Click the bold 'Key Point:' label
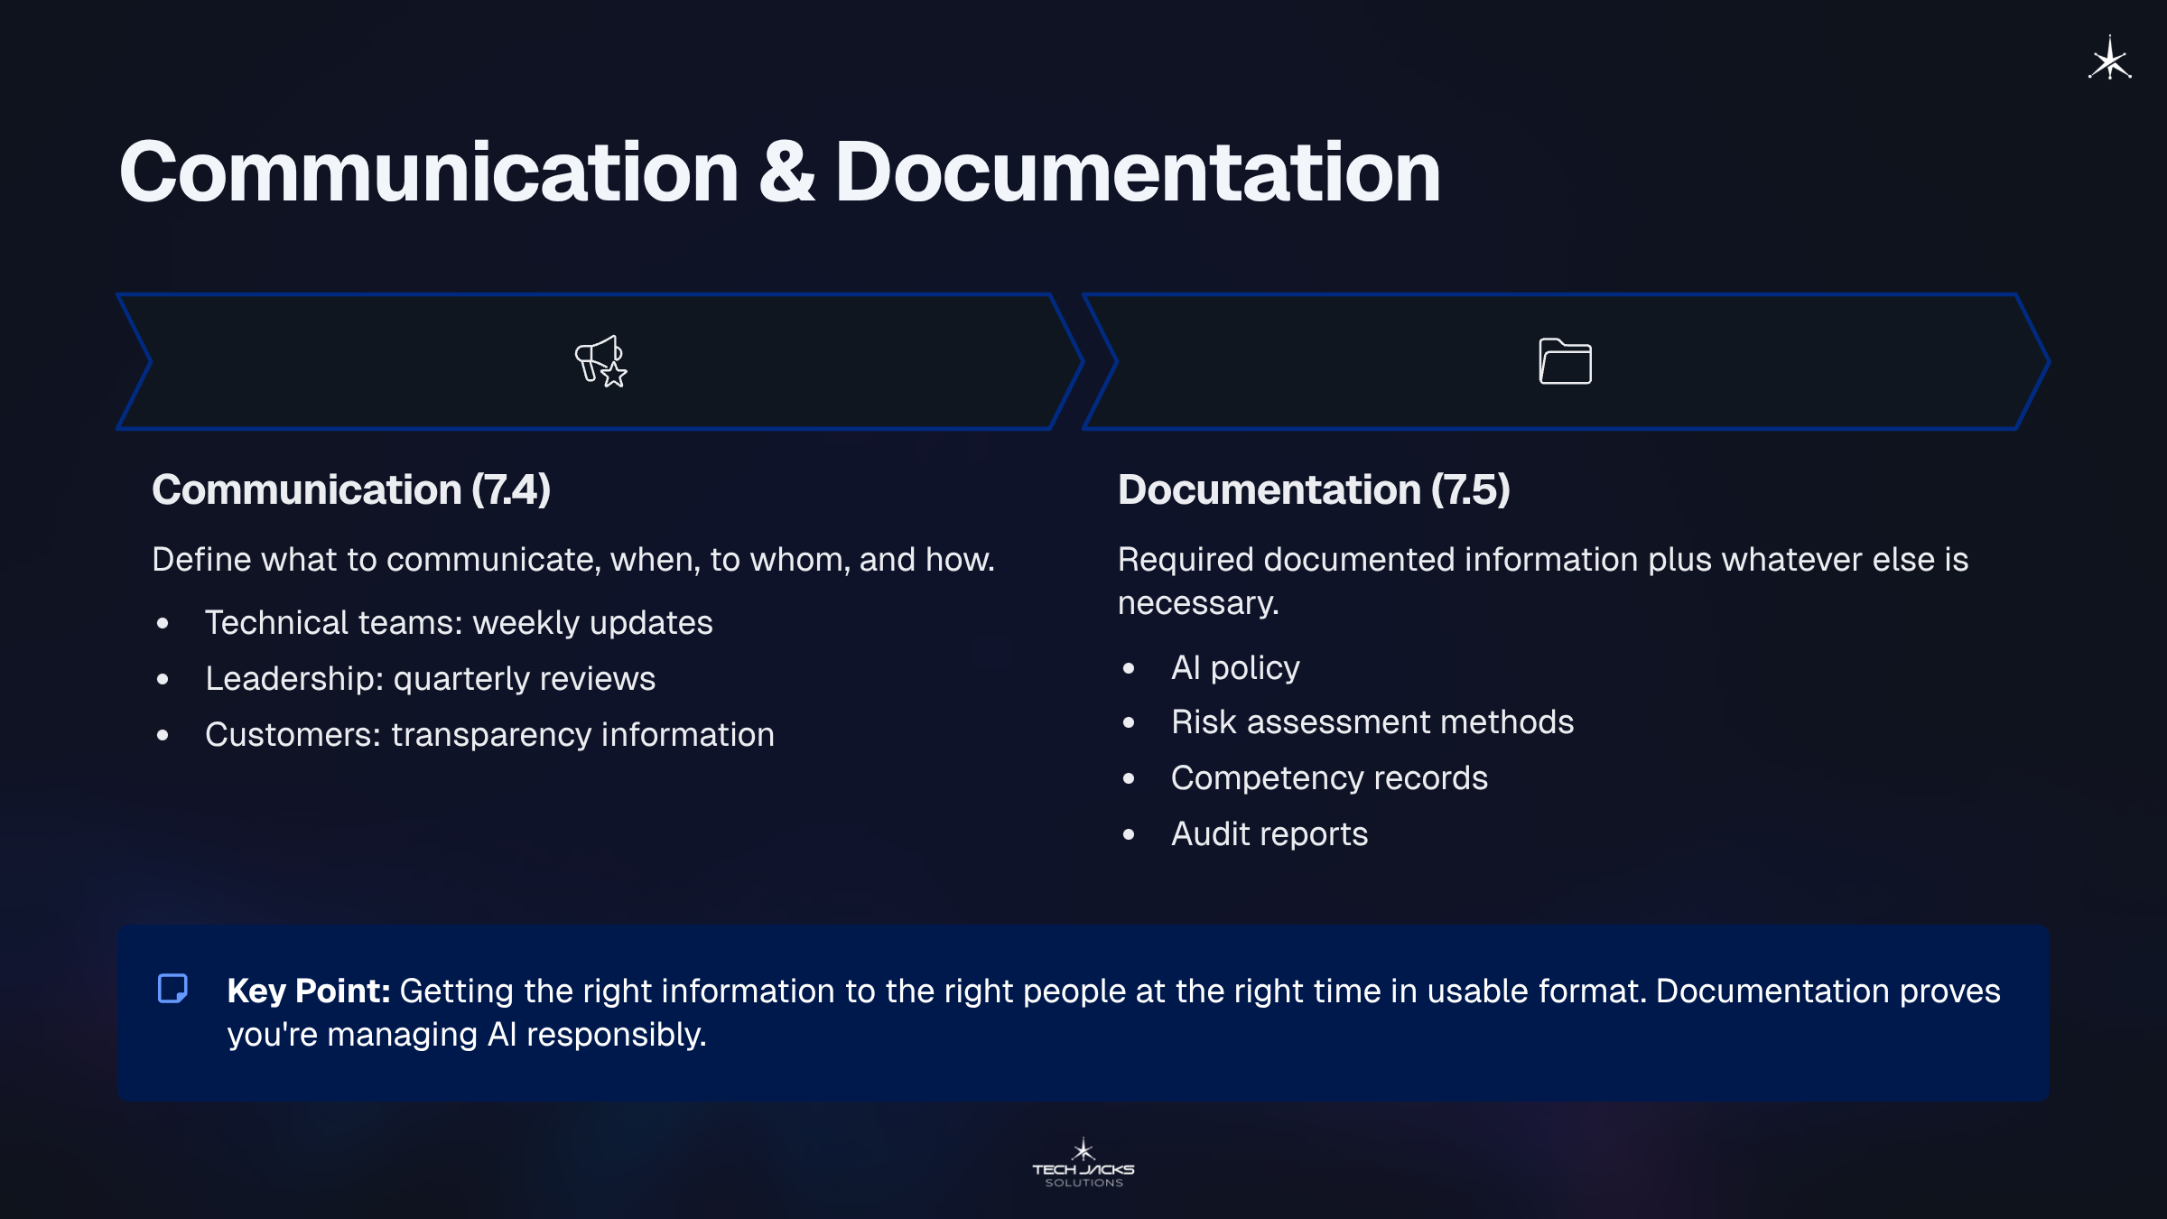 coord(308,991)
